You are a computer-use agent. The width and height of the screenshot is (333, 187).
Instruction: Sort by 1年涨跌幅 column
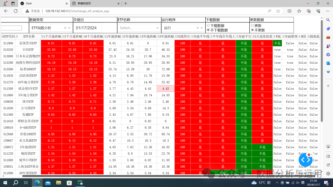point(105,37)
